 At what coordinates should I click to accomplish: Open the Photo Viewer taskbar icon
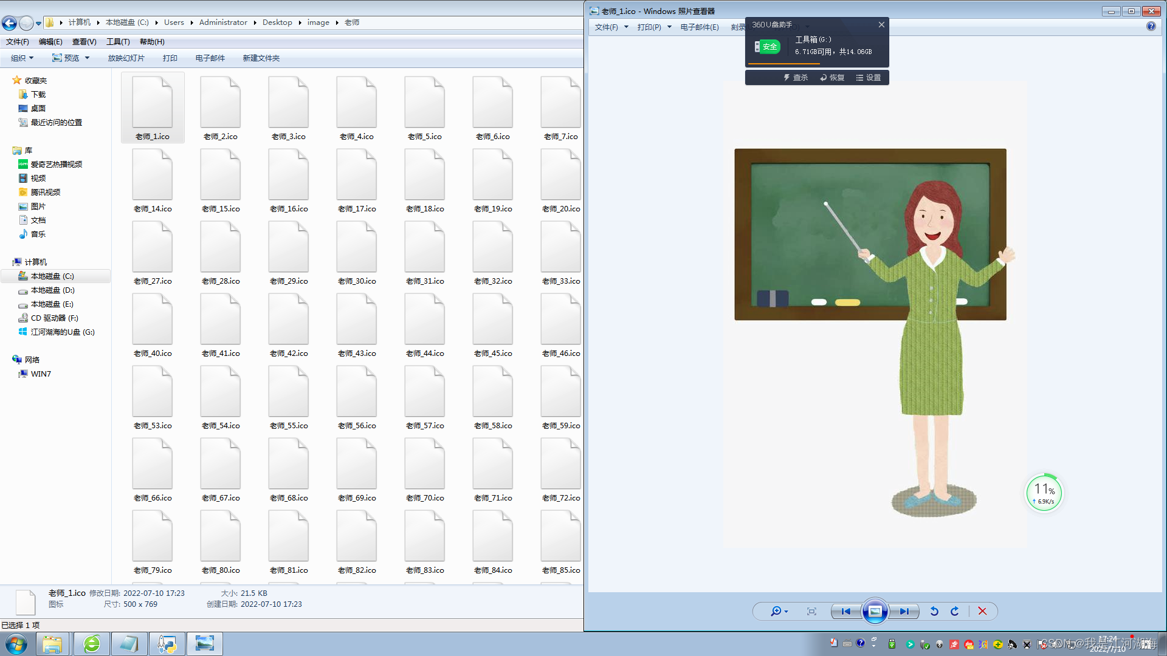point(205,644)
